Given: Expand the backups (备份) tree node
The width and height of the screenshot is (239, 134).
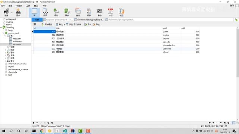Looking at the screenshot, I should point(6,61).
